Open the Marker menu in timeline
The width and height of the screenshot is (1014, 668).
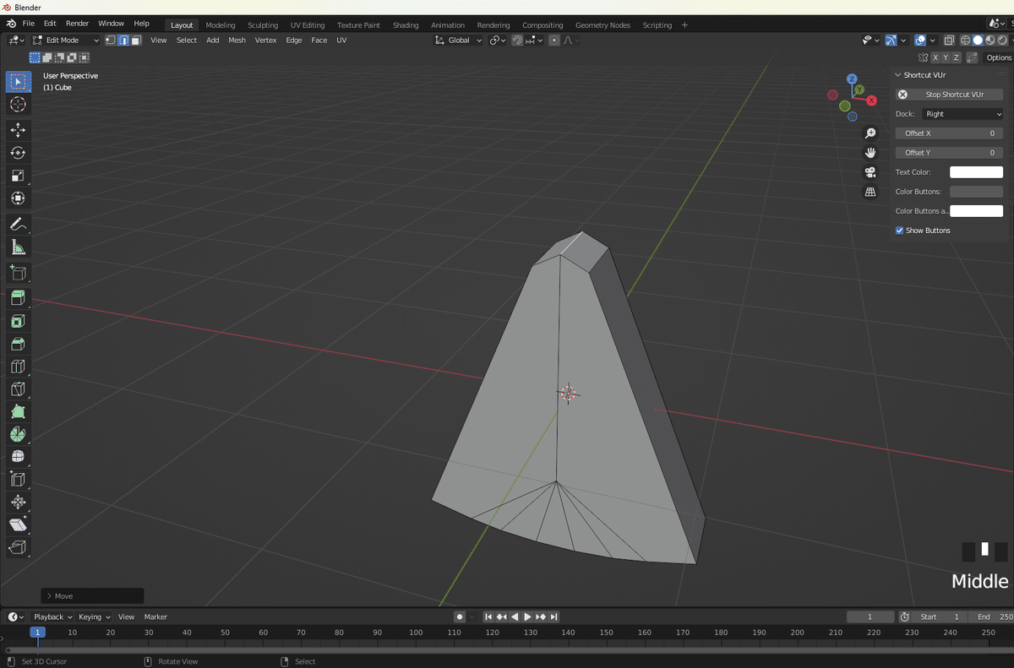pos(155,617)
